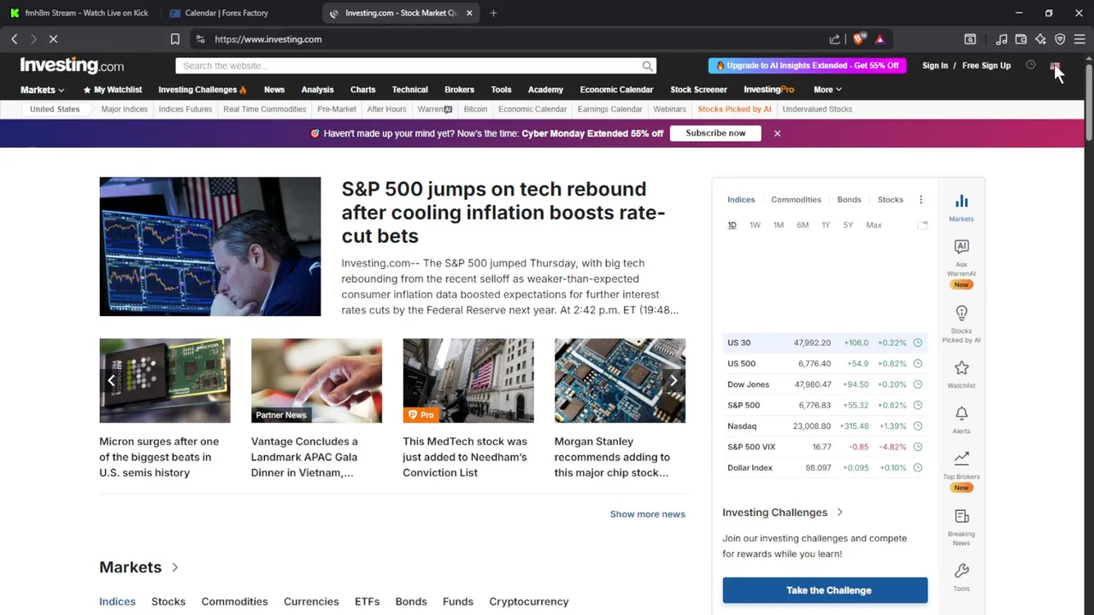The width and height of the screenshot is (1094, 615).
Task: Click Take the Challenge button
Action: tap(825, 590)
